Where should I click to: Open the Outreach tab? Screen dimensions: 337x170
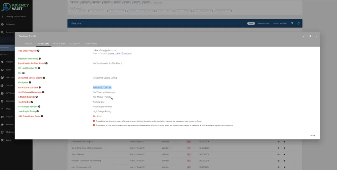point(75,44)
